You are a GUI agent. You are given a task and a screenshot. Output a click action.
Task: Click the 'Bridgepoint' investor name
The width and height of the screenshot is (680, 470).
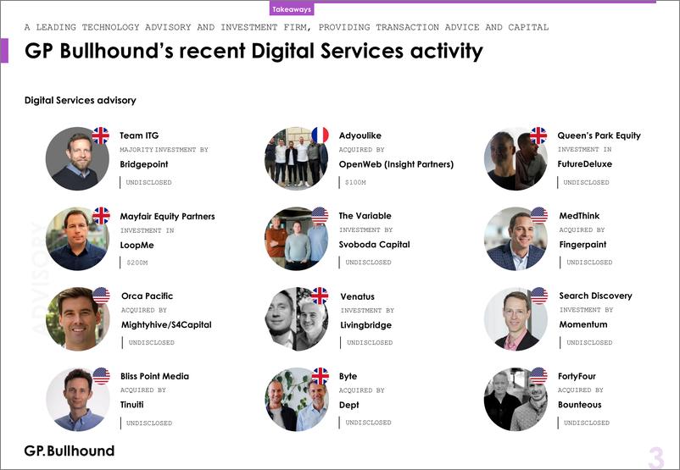pyautogui.click(x=144, y=164)
